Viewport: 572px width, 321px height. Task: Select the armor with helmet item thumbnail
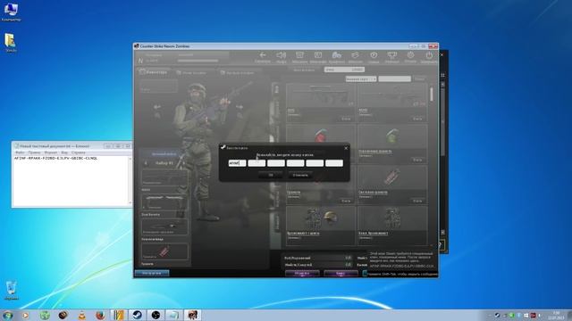(x=320, y=218)
